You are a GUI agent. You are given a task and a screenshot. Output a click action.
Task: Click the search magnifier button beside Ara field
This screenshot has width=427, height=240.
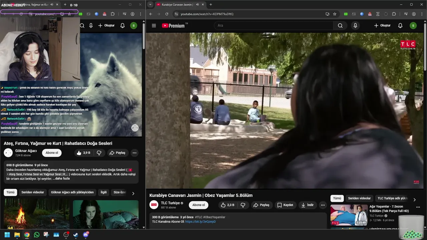[340, 26]
